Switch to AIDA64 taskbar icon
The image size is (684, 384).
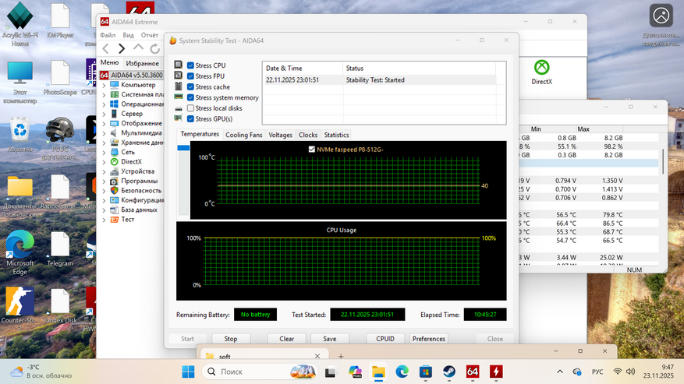click(x=473, y=372)
